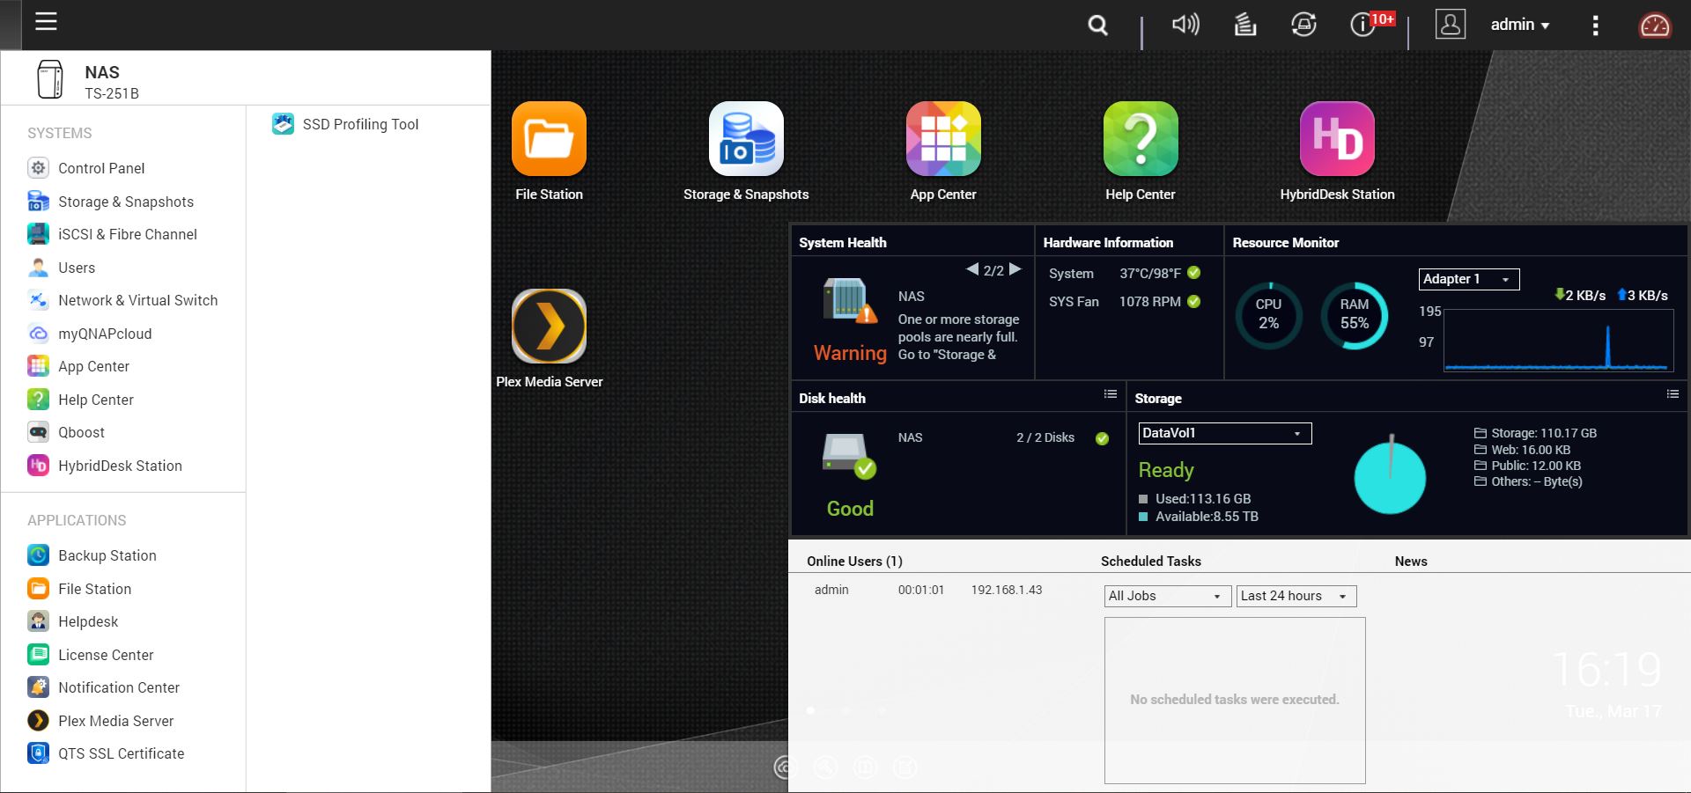The image size is (1691, 793).
Task: Go to previous System Health page arrow
Action: (x=972, y=269)
